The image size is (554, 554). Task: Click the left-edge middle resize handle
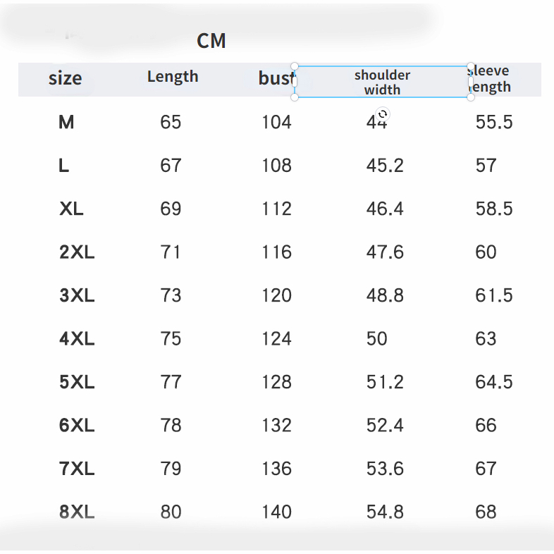point(295,82)
